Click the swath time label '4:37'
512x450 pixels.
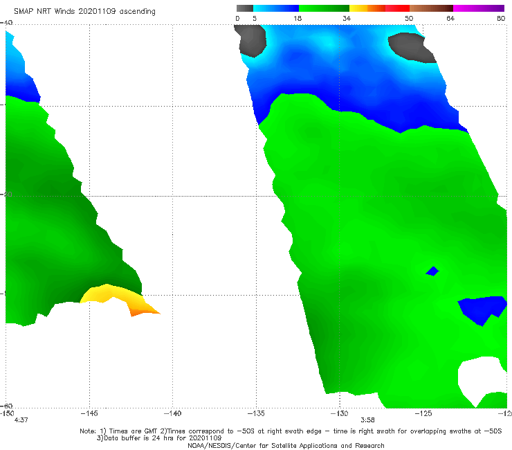click(21, 420)
